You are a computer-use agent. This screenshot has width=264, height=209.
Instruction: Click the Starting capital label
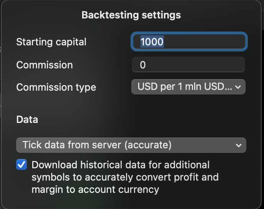tap(51, 42)
